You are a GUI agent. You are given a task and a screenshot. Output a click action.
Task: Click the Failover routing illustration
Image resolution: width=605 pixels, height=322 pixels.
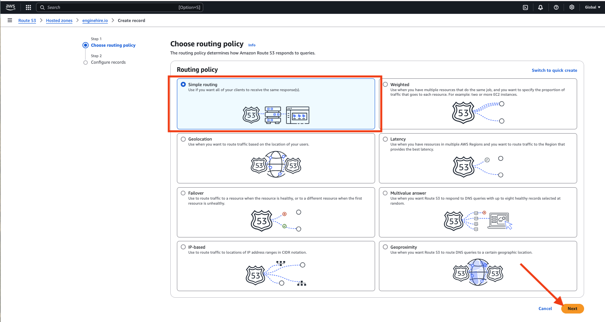(276, 220)
